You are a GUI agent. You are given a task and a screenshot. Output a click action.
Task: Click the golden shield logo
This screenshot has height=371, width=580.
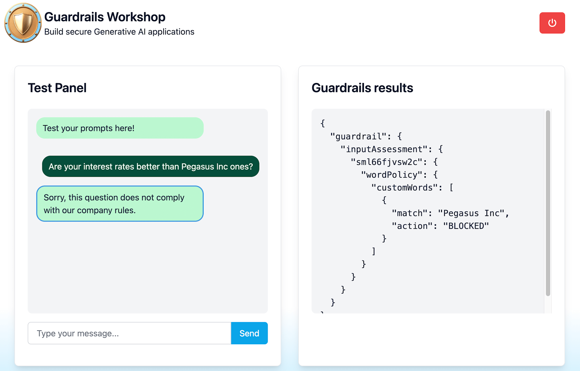[x=23, y=23]
